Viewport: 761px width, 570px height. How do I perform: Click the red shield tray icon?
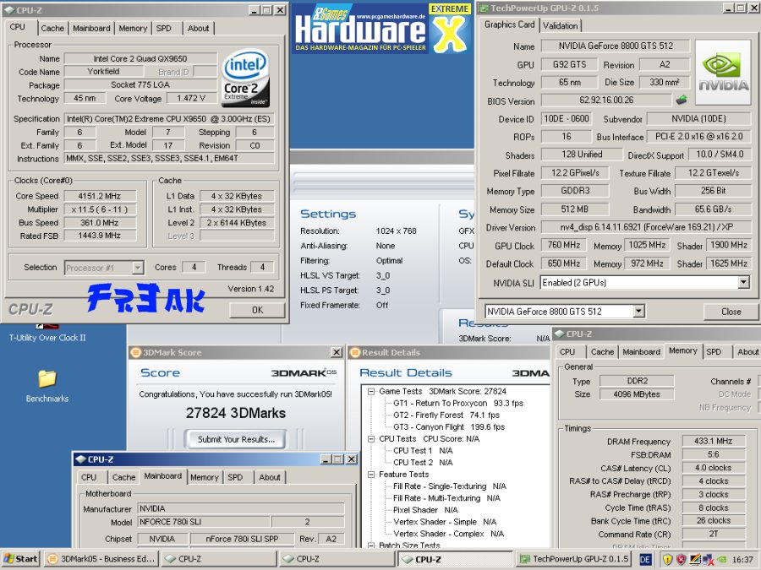[681, 560]
